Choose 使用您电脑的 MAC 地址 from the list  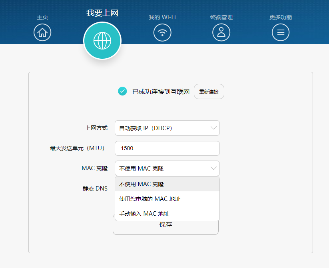pos(167,199)
